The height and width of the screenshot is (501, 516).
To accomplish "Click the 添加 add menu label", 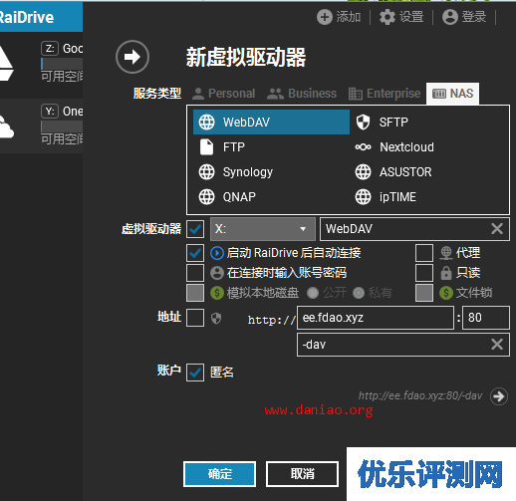I will coord(349,17).
